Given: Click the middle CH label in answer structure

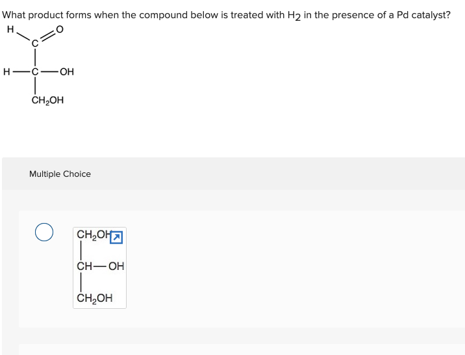Looking at the screenshot, I should click(x=84, y=267).
